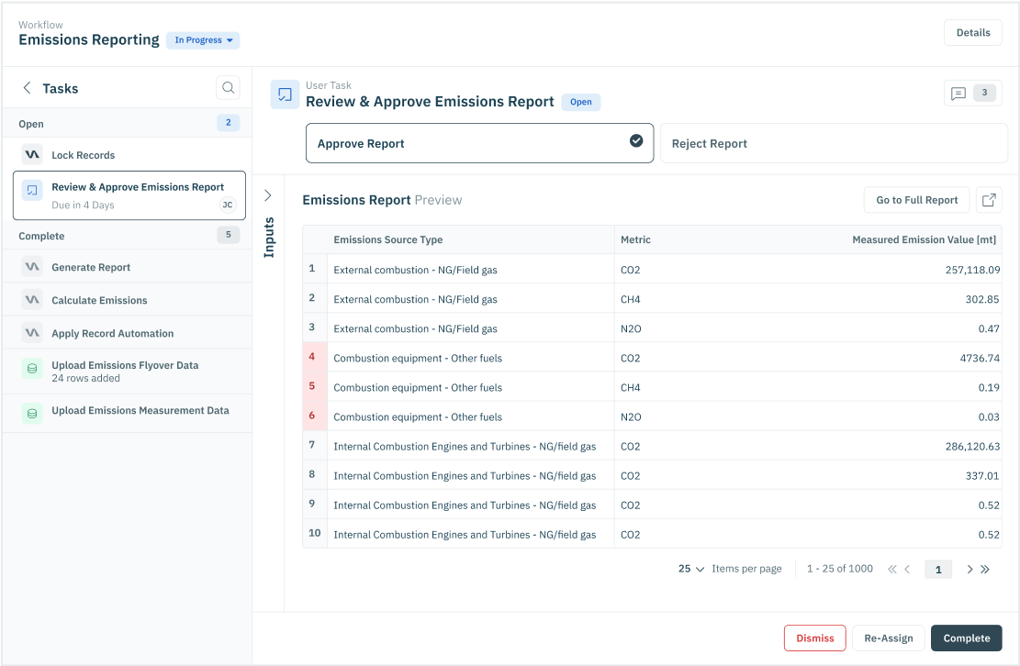
Task: Select the Approve Report option
Action: point(479,143)
